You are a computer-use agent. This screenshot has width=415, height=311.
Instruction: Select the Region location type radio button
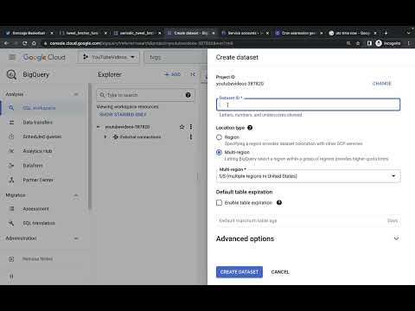pos(219,137)
